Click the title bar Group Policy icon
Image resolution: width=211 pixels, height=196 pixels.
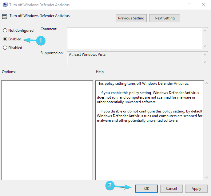click(5, 5)
